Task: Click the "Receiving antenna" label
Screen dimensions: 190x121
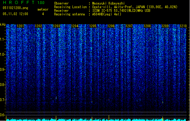Action: (x=69, y=14)
